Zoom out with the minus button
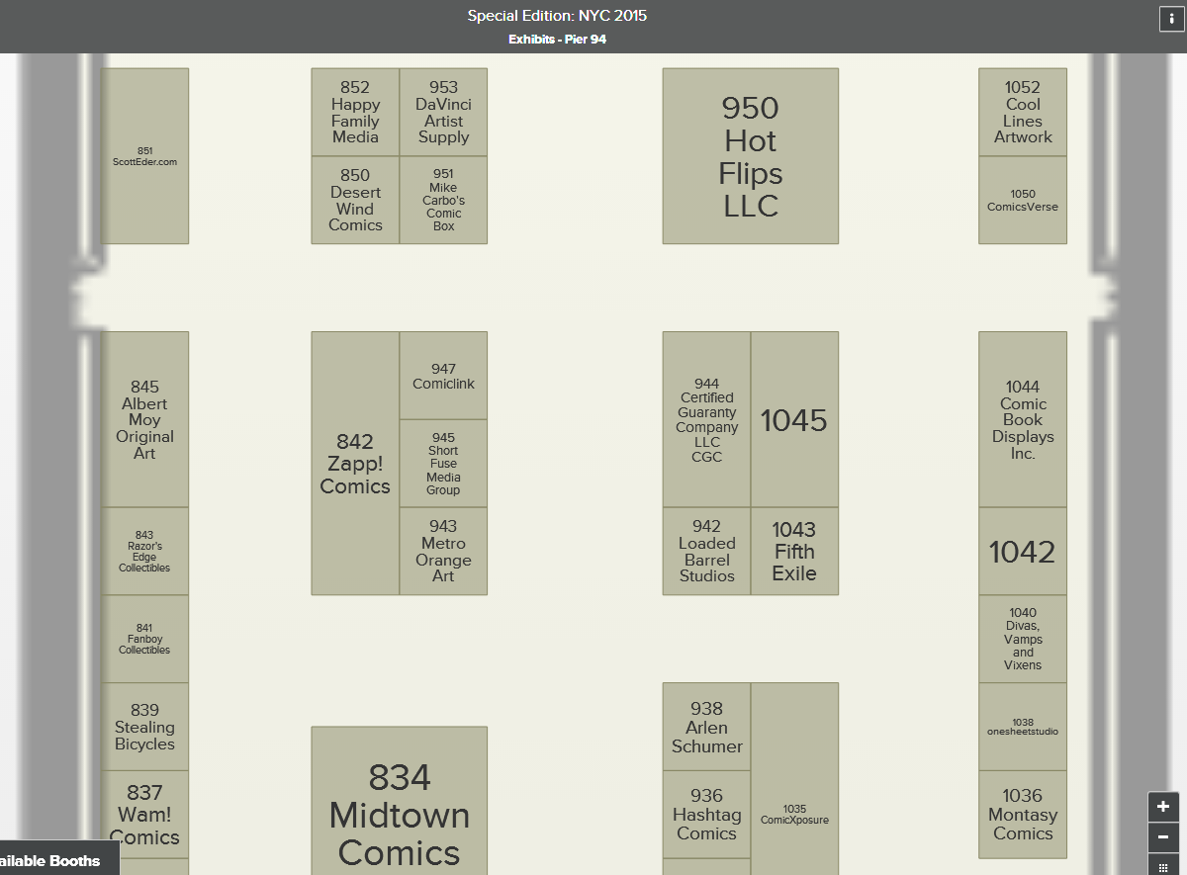The height and width of the screenshot is (875, 1187). point(1162,837)
